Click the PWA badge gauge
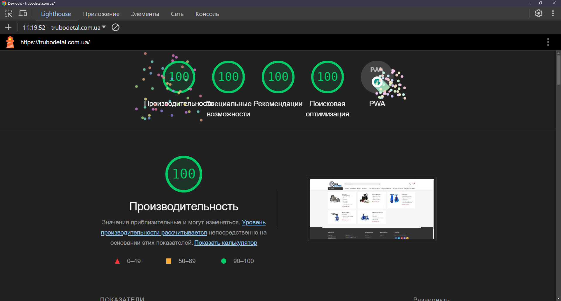Screen dimensions: 561x301 click(377, 77)
